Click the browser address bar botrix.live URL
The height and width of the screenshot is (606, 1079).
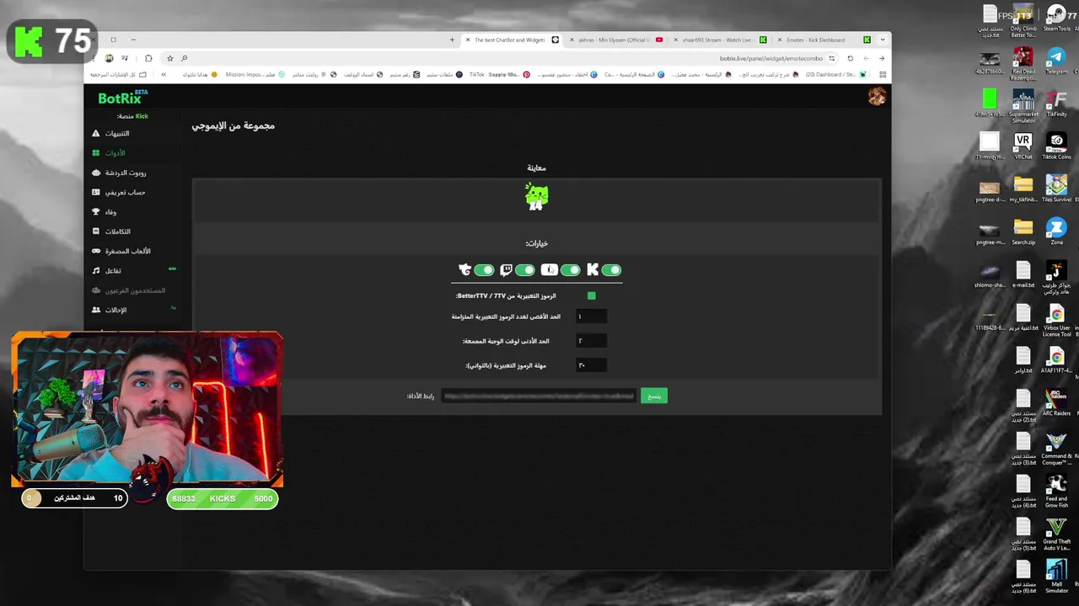coord(770,58)
